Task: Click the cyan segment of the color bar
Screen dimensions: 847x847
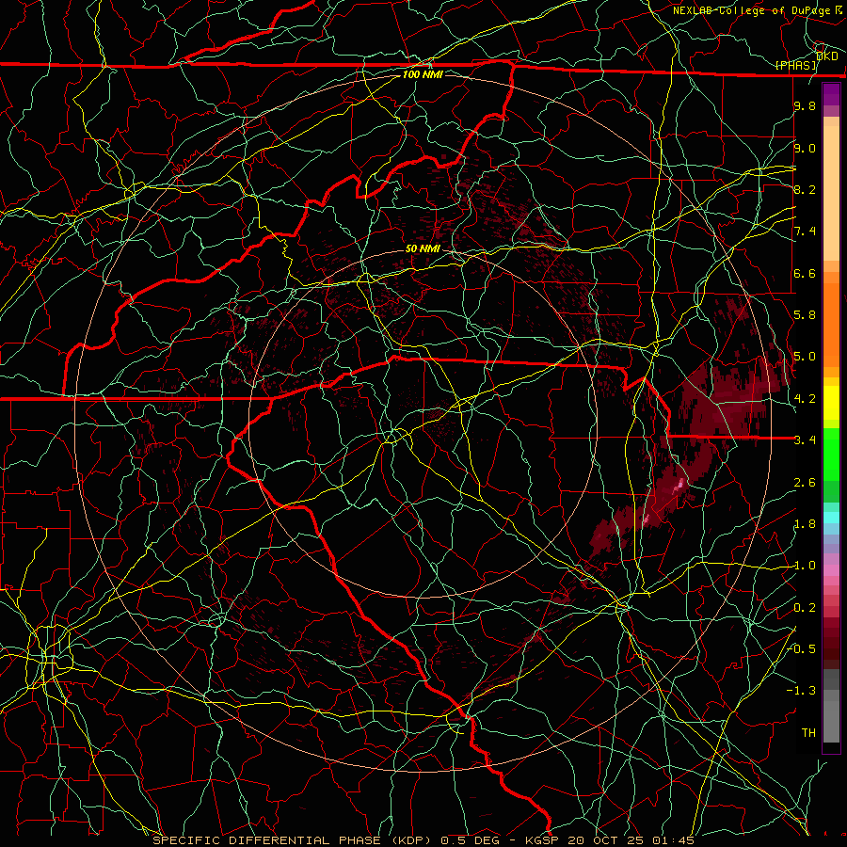Action: (x=831, y=518)
